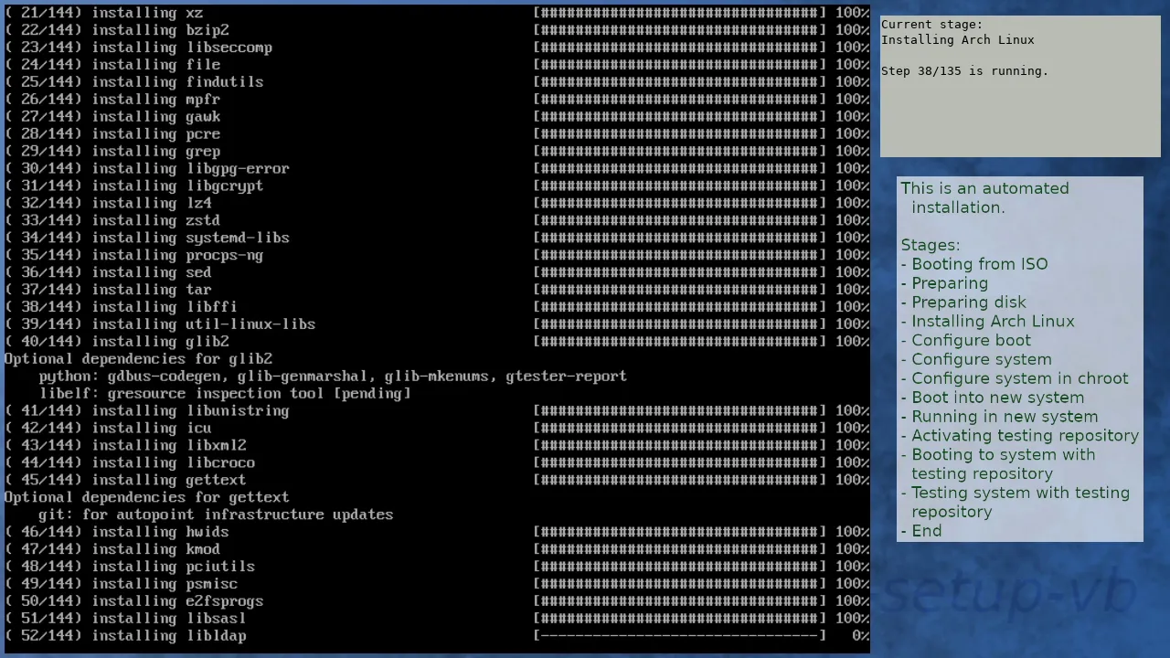Viewport: 1170px width, 658px height.
Task: Click the progress bar for installing xz
Action: [x=680, y=13]
